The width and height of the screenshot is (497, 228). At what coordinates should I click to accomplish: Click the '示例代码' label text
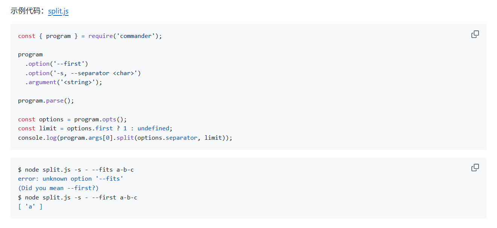click(27, 11)
